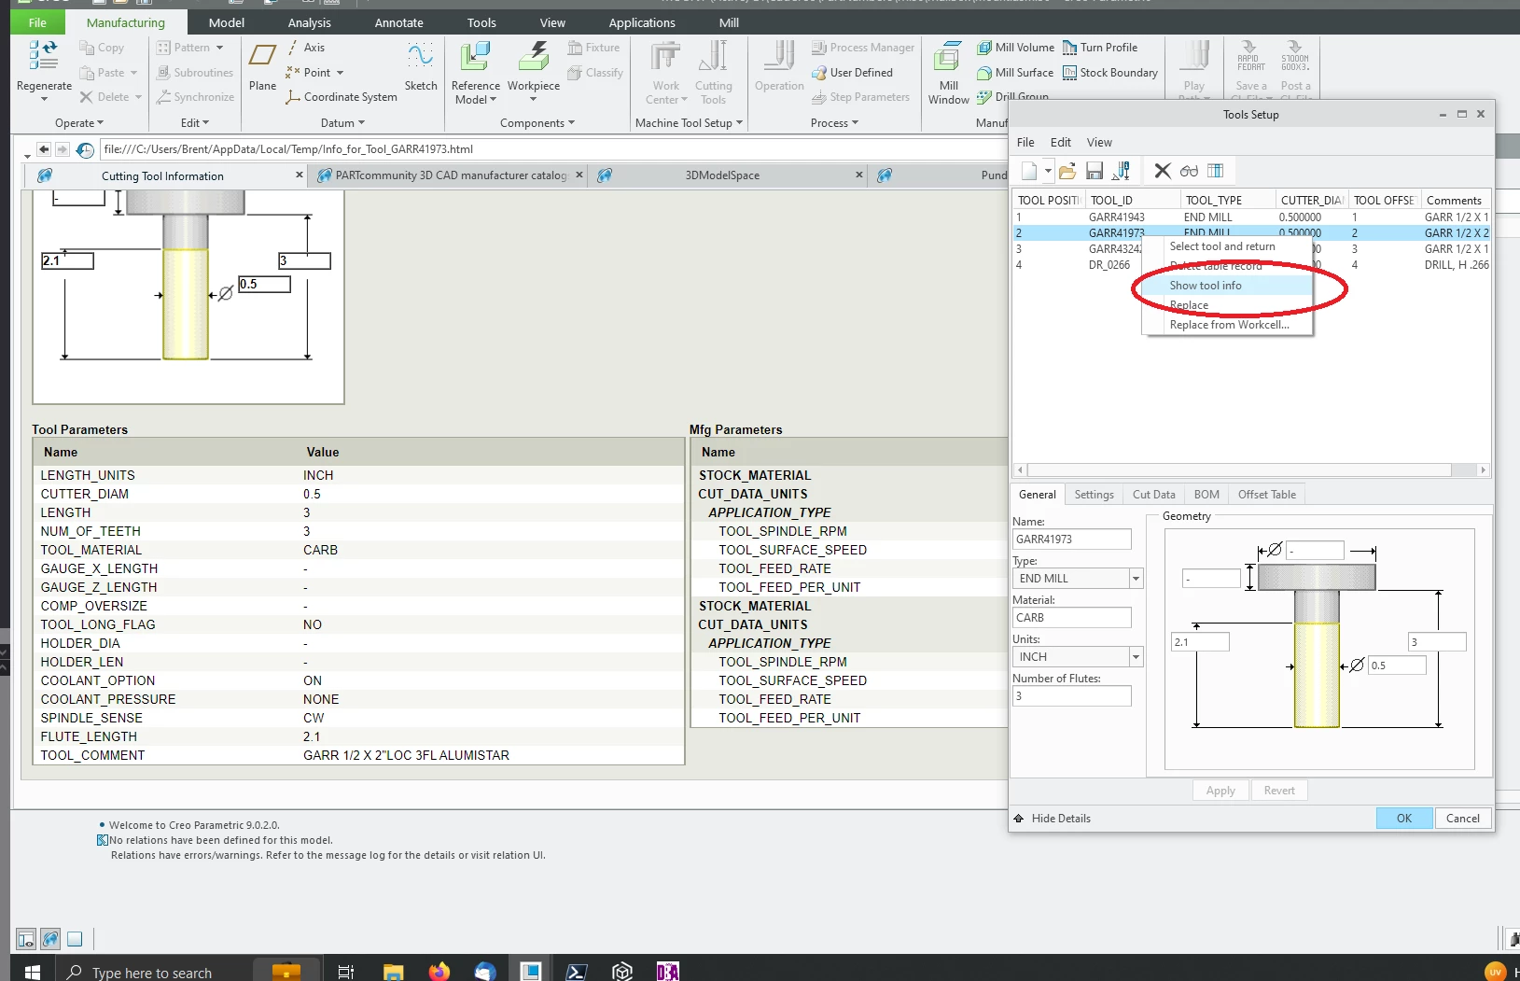Switch to the Analysis ribbon tab
Screen dimensions: 1520x981
(310, 22)
